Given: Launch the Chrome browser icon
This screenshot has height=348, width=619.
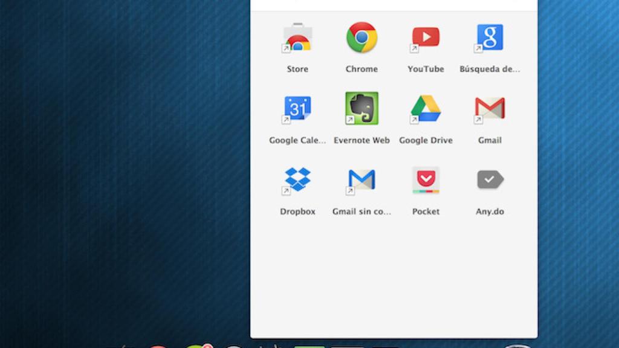Looking at the screenshot, I should 361,37.
